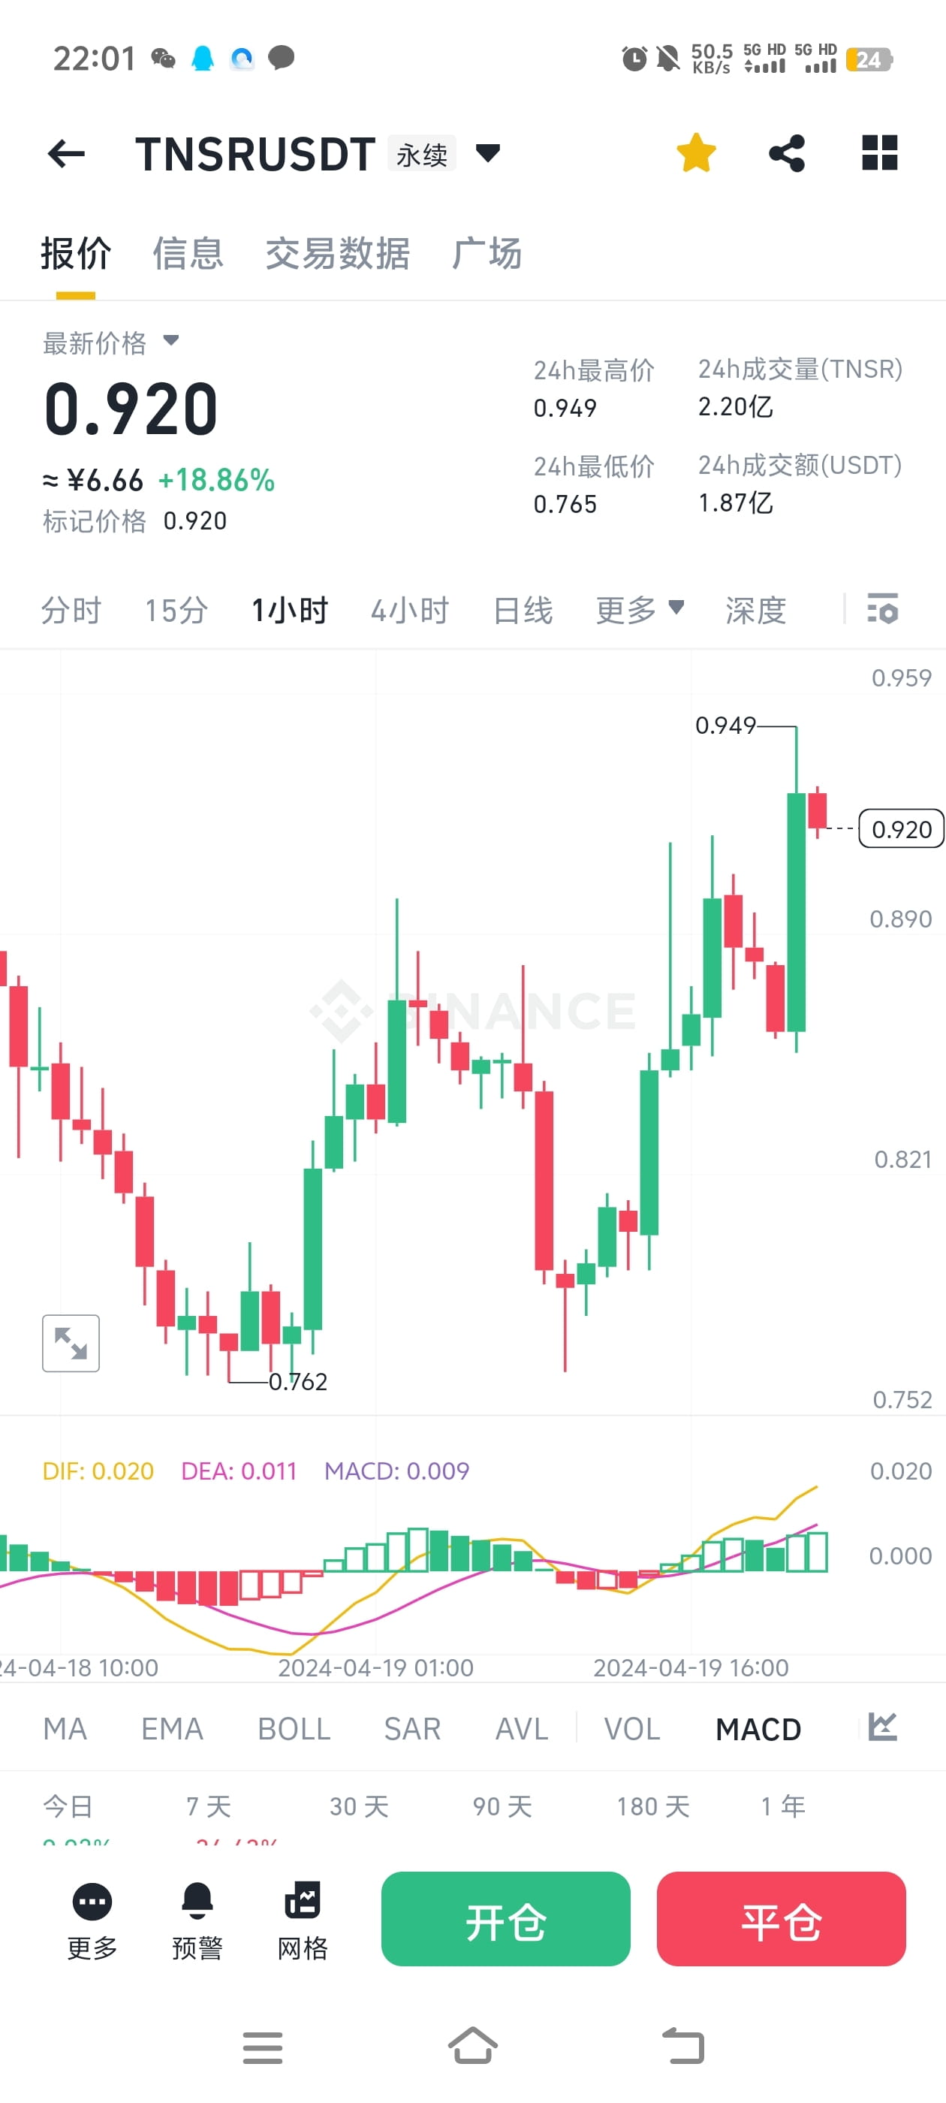This screenshot has width=946, height=2103.
Task: Add TNSRUSDT to favorites with star icon
Action: [694, 152]
